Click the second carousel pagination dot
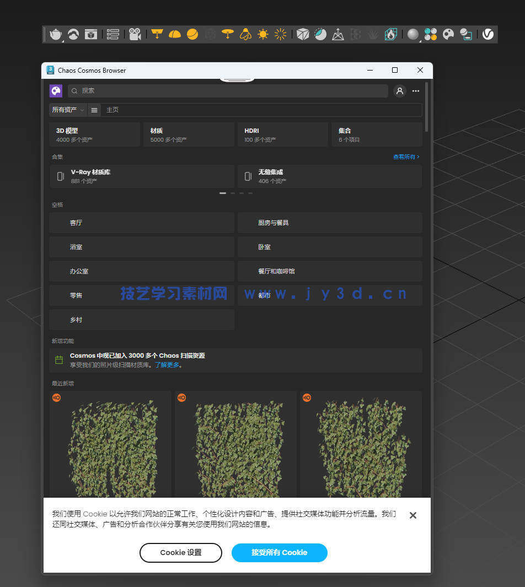525x587 pixels. pos(232,193)
